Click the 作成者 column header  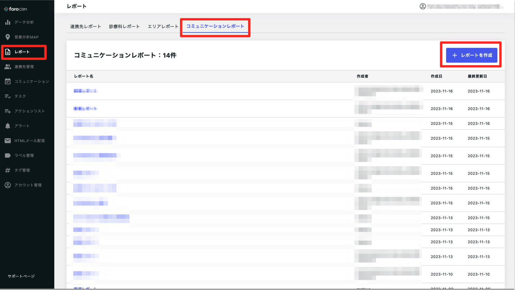click(362, 76)
